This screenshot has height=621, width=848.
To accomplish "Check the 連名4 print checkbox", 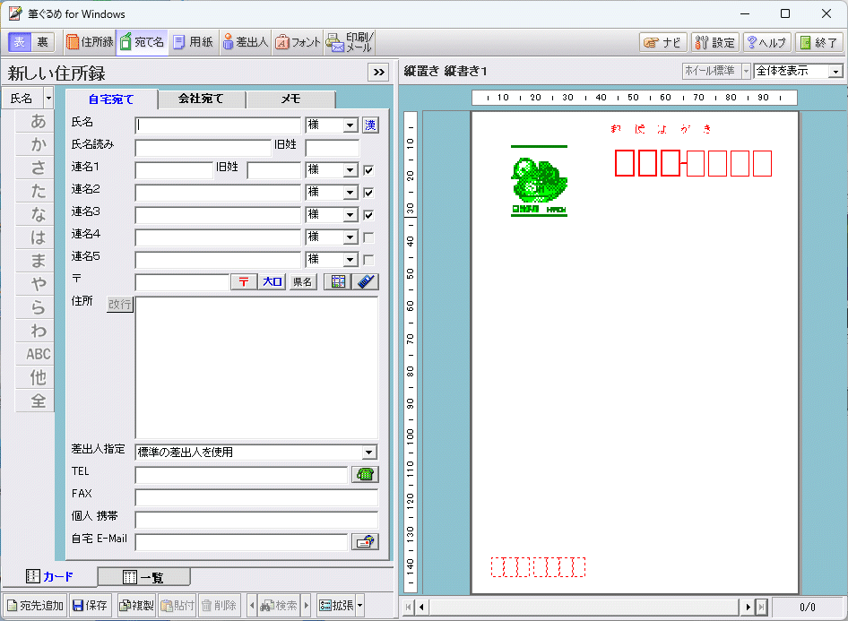I will [x=368, y=237].
